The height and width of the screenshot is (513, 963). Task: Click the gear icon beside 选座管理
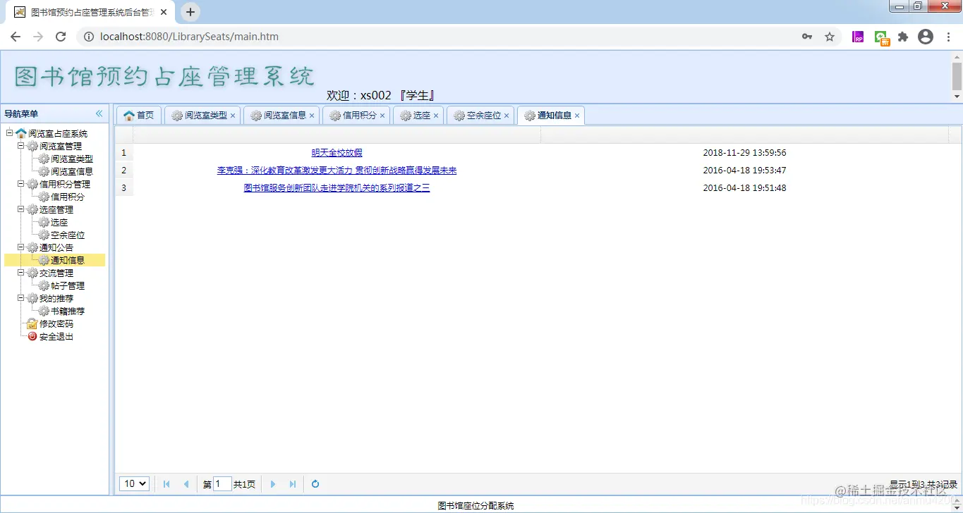pyautogui.click(x=32, y=209)
